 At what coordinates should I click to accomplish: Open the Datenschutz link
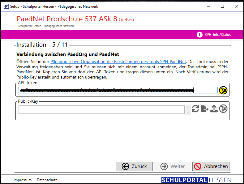coord(47,180)
